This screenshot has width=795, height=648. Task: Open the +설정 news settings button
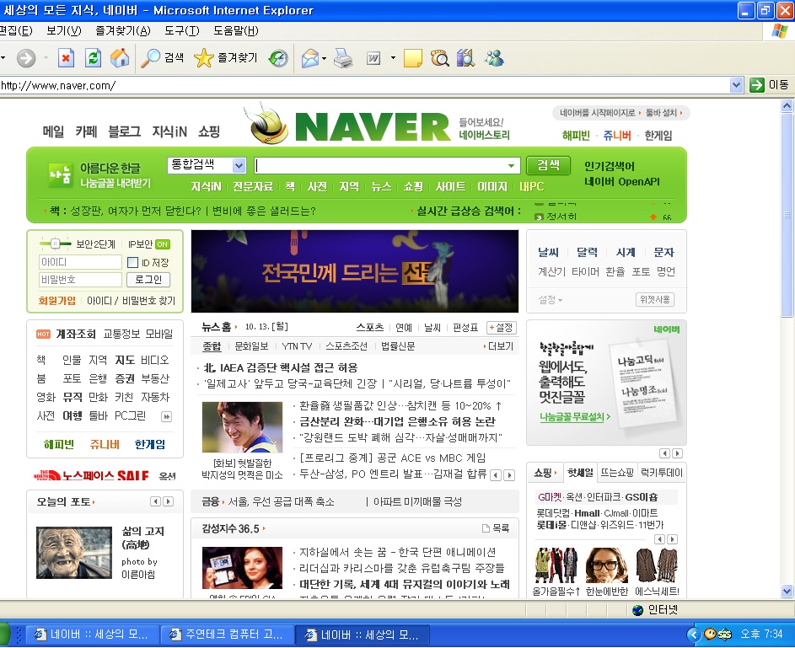(x=502, y=328)
